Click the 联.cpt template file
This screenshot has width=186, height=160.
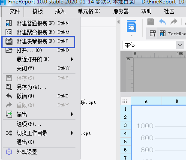pyautogui.click(x=88, y=103)
